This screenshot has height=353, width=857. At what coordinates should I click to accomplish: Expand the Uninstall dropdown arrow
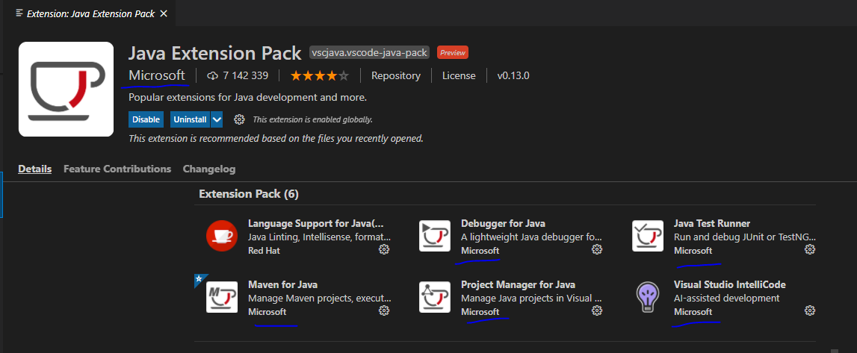(x=217, y=119)
